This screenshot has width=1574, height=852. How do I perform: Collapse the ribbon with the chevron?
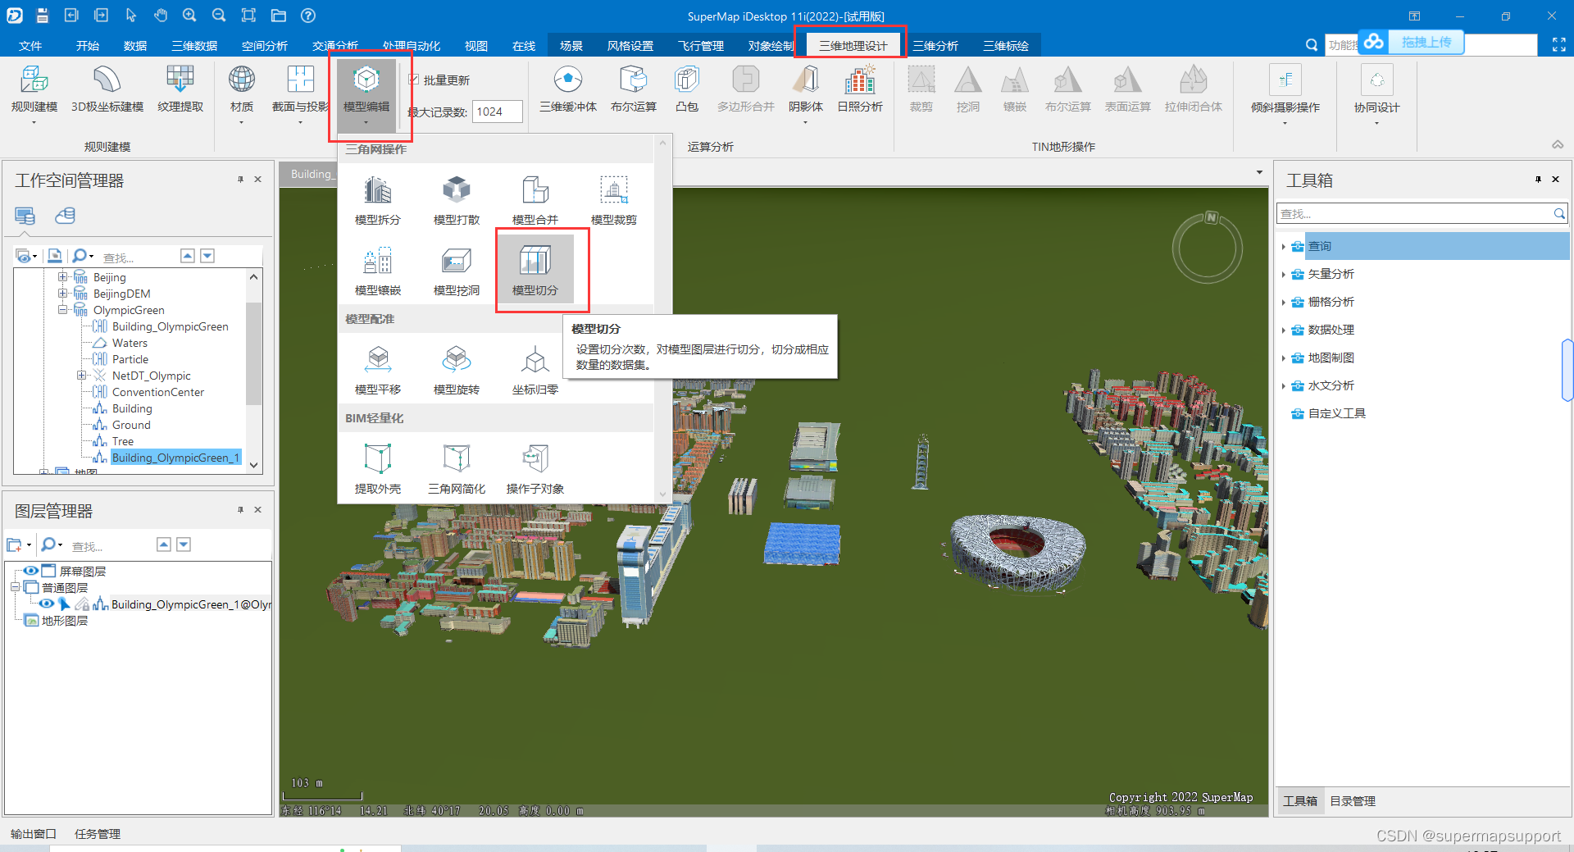pos(1558,144)
